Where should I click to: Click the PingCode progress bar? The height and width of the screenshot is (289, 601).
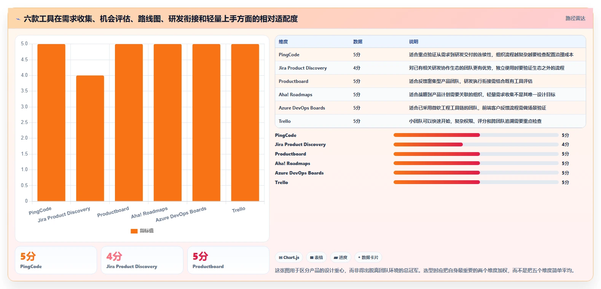tap(476, 135)
